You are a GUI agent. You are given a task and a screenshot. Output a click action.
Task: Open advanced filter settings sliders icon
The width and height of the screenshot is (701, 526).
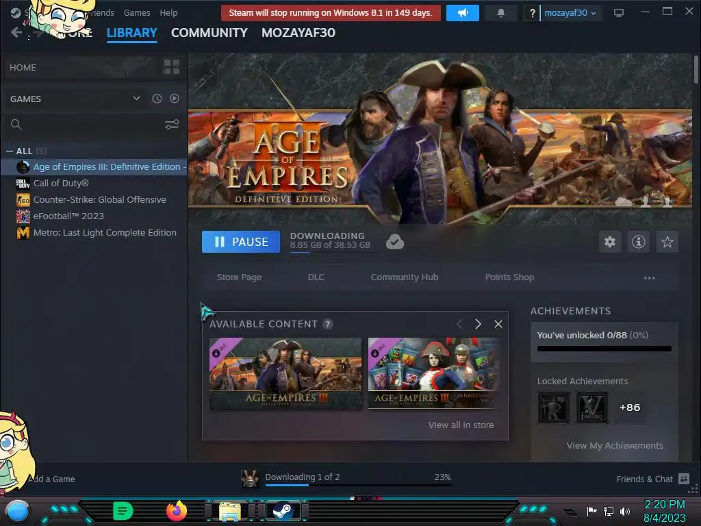coord(172,125)
